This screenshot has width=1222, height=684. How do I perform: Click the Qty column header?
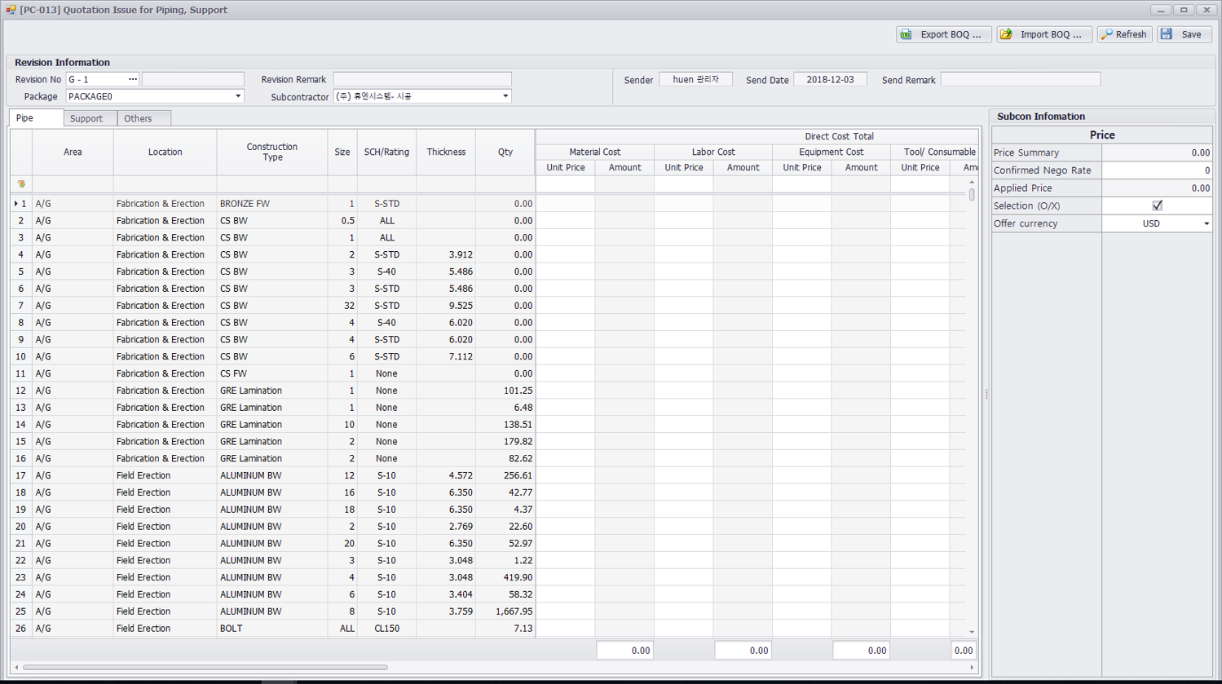click(x=505, y=152)
